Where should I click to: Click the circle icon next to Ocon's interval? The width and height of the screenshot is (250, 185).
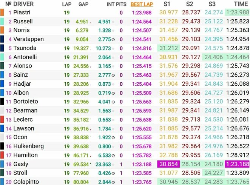[x=114, y=137]
